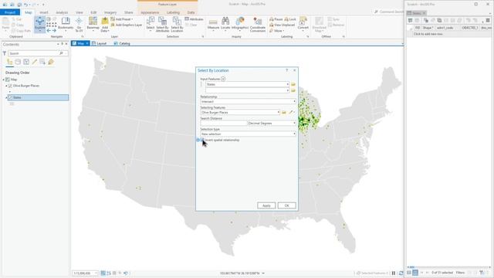Toggle the Map checkbox in Contents

(8, 80)
